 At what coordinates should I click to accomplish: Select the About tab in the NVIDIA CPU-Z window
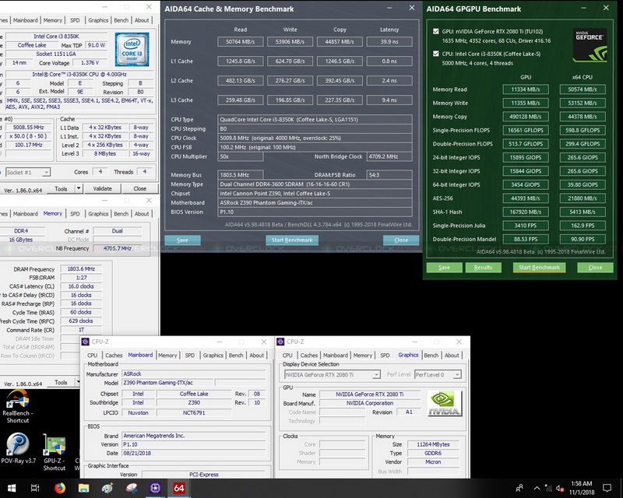point(452,355)
